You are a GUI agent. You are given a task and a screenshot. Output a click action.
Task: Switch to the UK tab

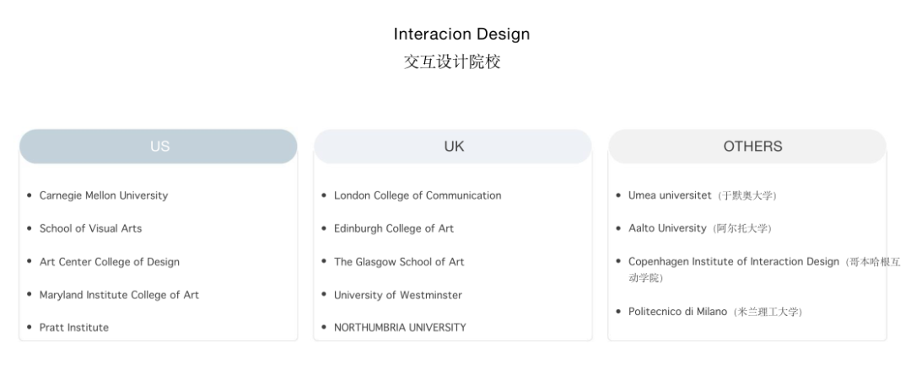tap(453, 147)
